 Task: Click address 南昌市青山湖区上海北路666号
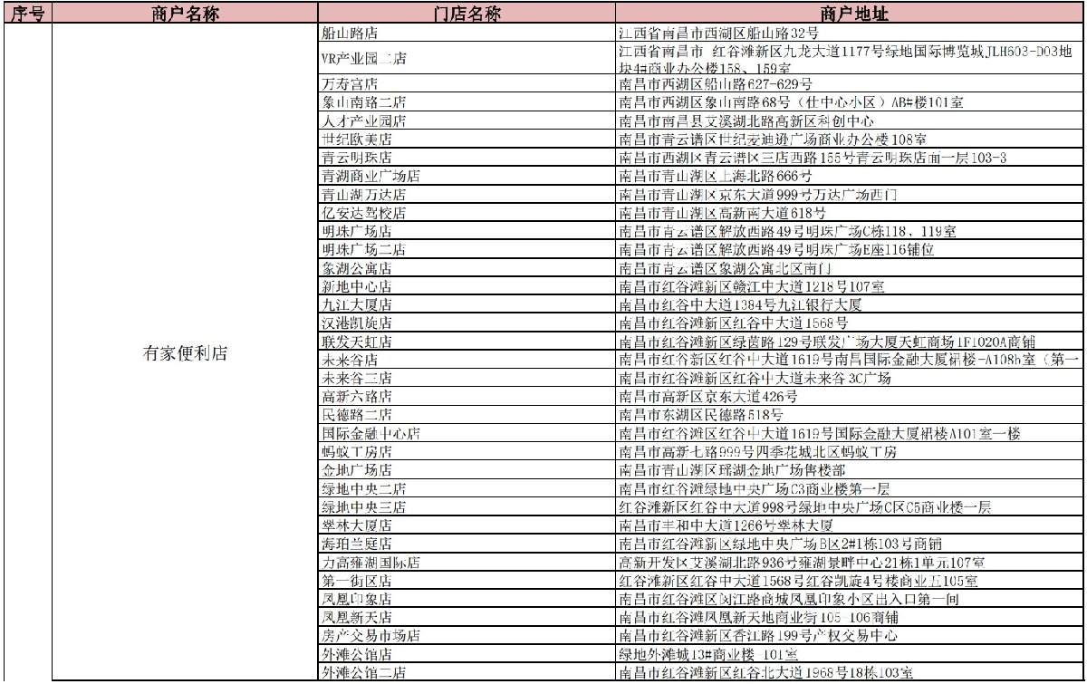click(716, 176)
